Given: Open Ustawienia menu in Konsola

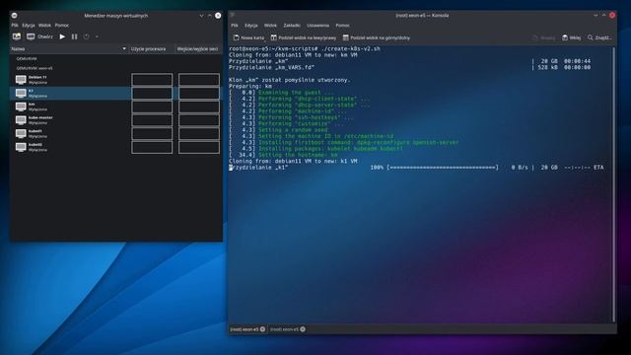Looking at the screenshot, I should click(x=317, y=25).
